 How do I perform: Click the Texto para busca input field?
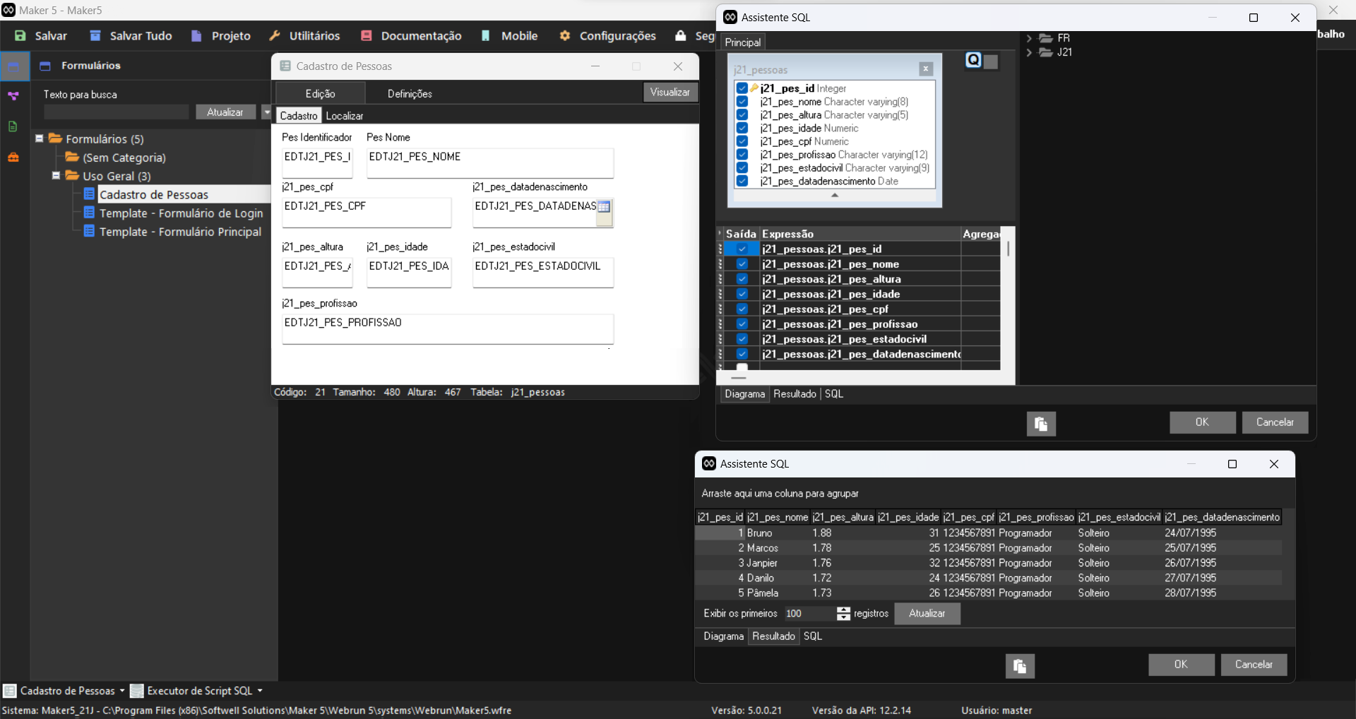point(117,112)
